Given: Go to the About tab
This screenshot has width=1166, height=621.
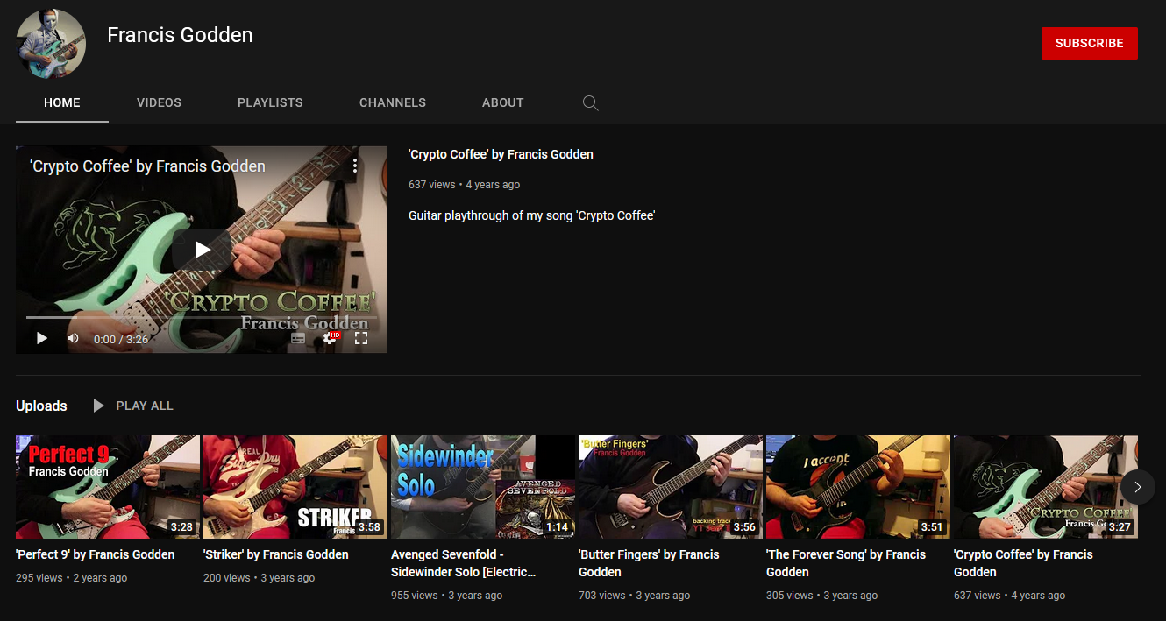Looking at the screenshot, I should tap(502, 102).
